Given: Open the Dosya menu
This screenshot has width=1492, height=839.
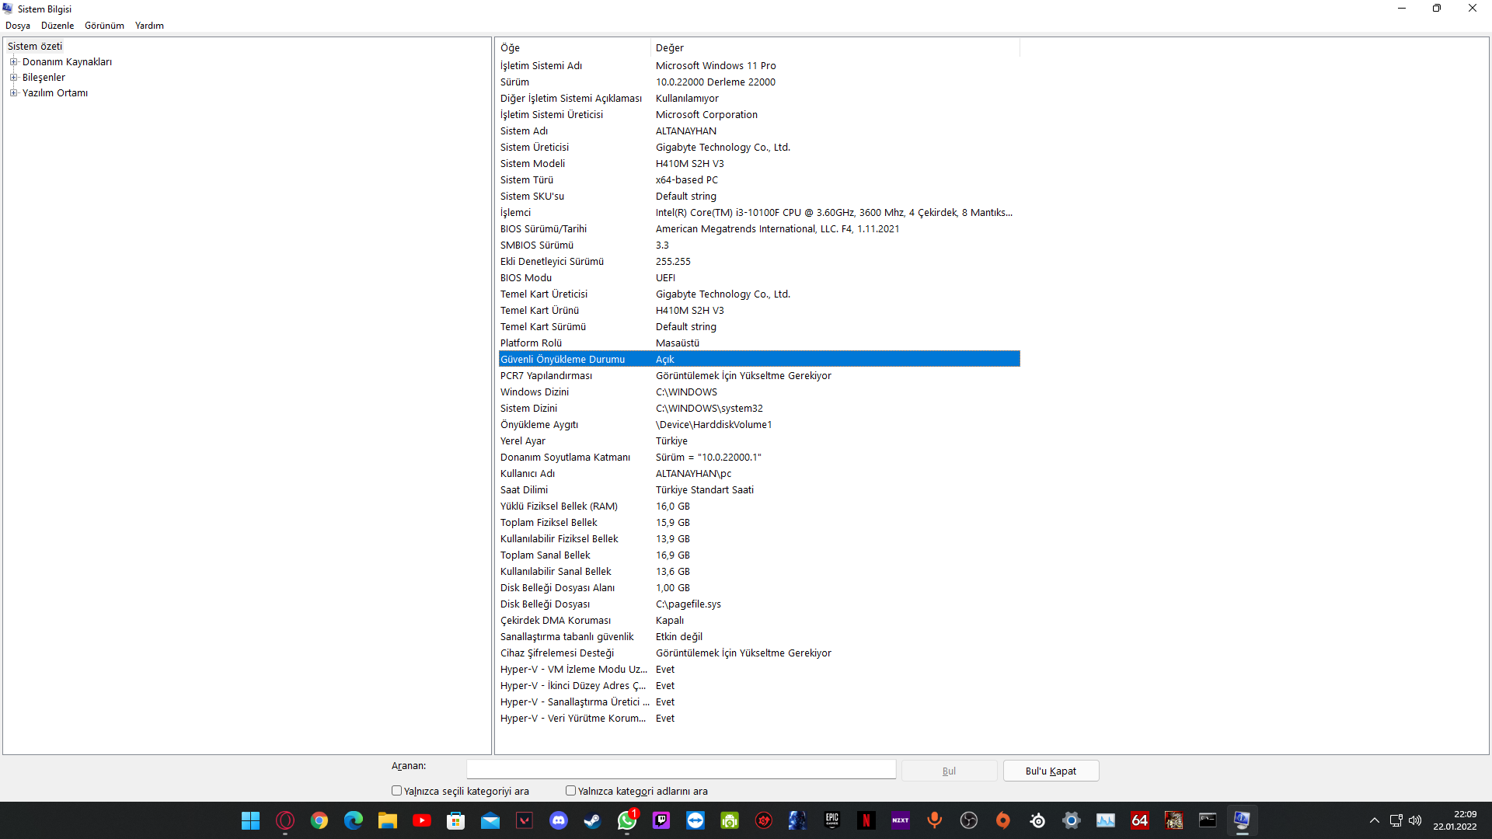Looking at the screenshot, I should click(x=18, y=26).
